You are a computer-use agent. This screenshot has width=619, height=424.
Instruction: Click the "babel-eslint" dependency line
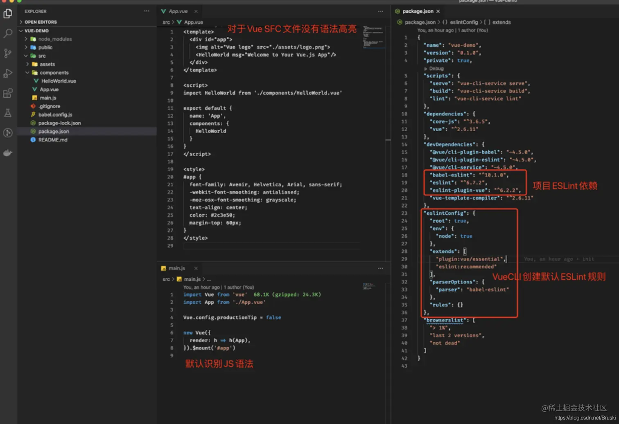pos(469,175)
